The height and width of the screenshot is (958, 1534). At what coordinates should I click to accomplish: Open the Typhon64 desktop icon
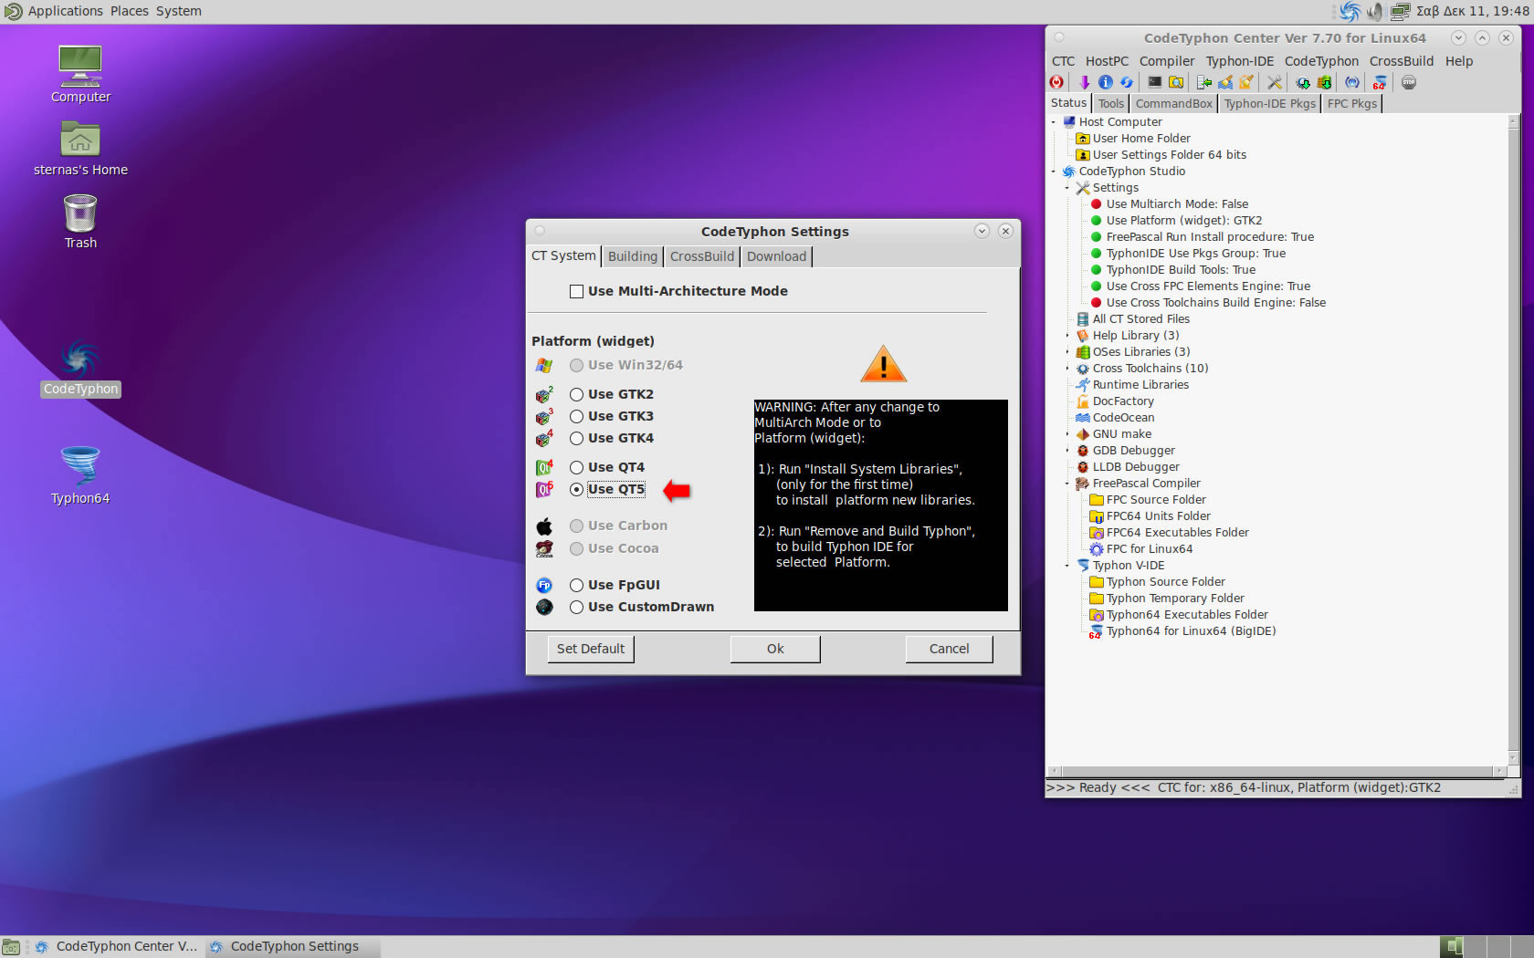click(x=80, y=475)
